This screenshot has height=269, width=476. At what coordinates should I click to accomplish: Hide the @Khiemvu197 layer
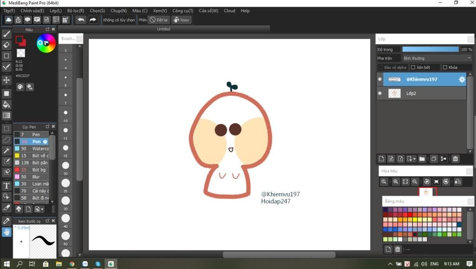click(379, 79)
